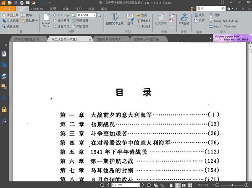Switch to the 主页 Home ribbon tab

coord(22,9)
